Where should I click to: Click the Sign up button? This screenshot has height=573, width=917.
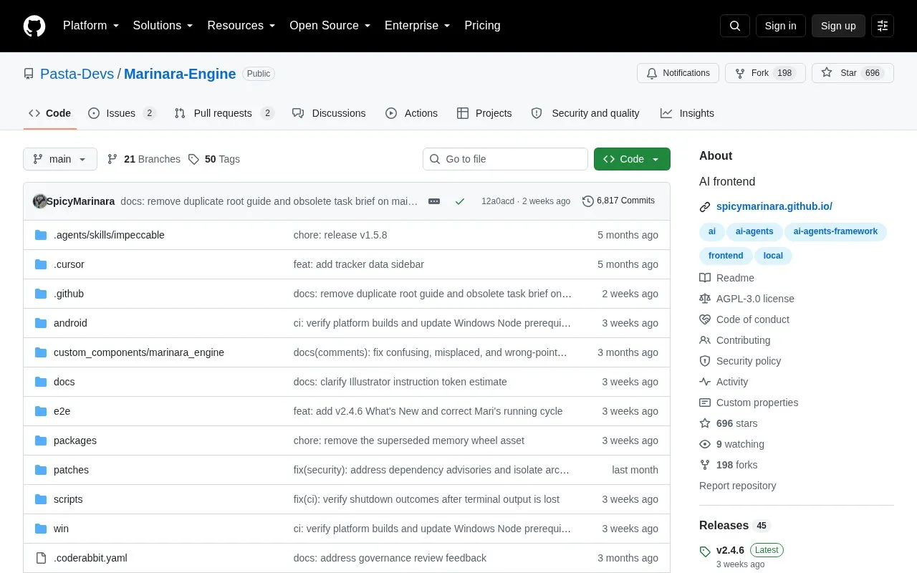(838, 26)
